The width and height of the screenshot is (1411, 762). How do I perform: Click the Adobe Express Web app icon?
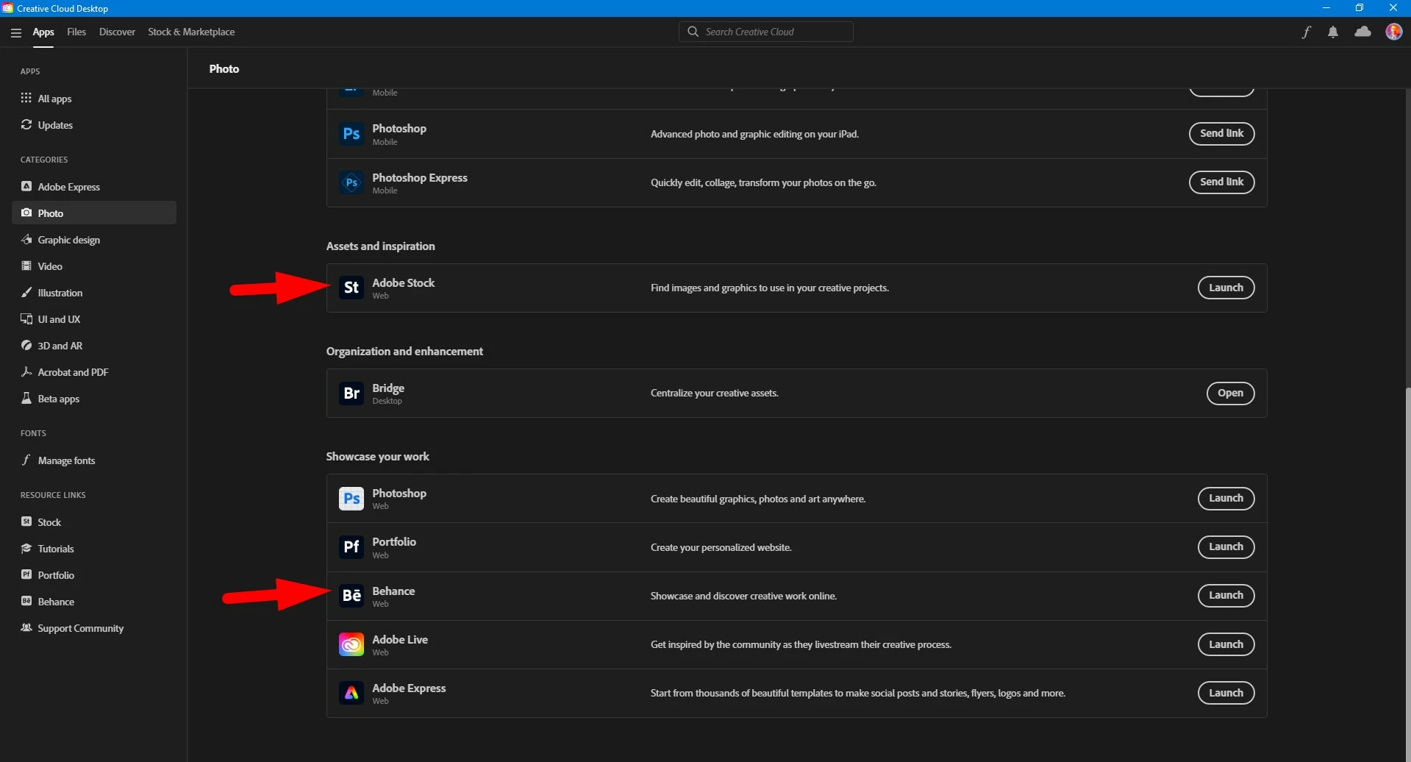tap(351, 693)
